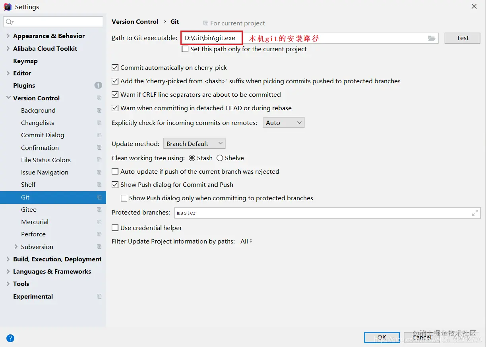Click the settings search input field
Image resolution: width=486 pixels, height=347 pixels.
(53, 21)
